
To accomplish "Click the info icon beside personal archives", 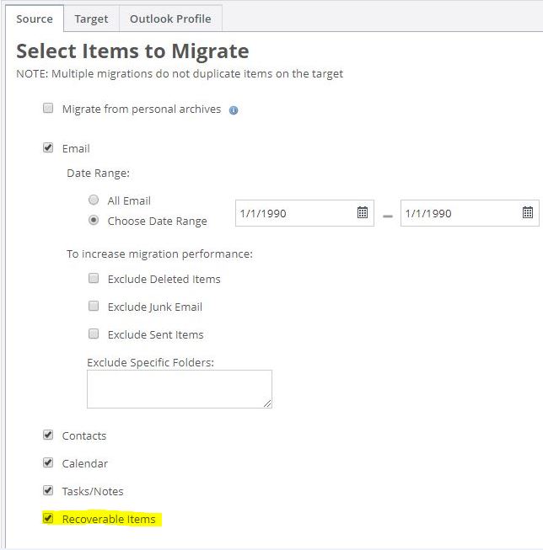I will (x=234, y=110).
